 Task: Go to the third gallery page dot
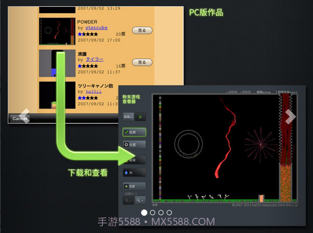click(161, 213)
